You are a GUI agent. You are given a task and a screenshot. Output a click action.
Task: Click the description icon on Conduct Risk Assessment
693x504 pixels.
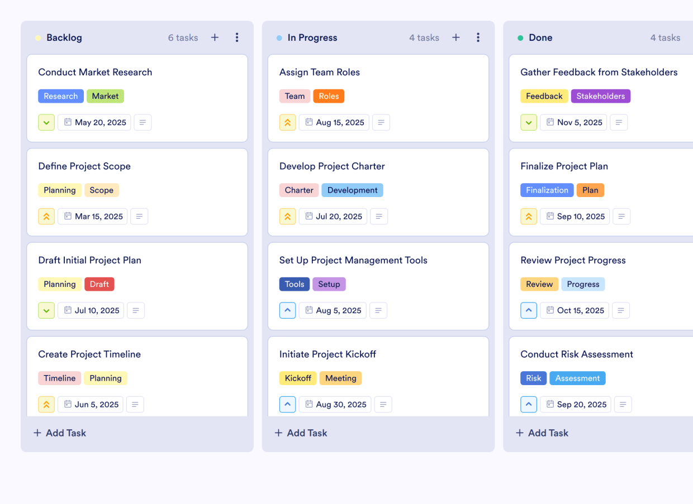623,404
